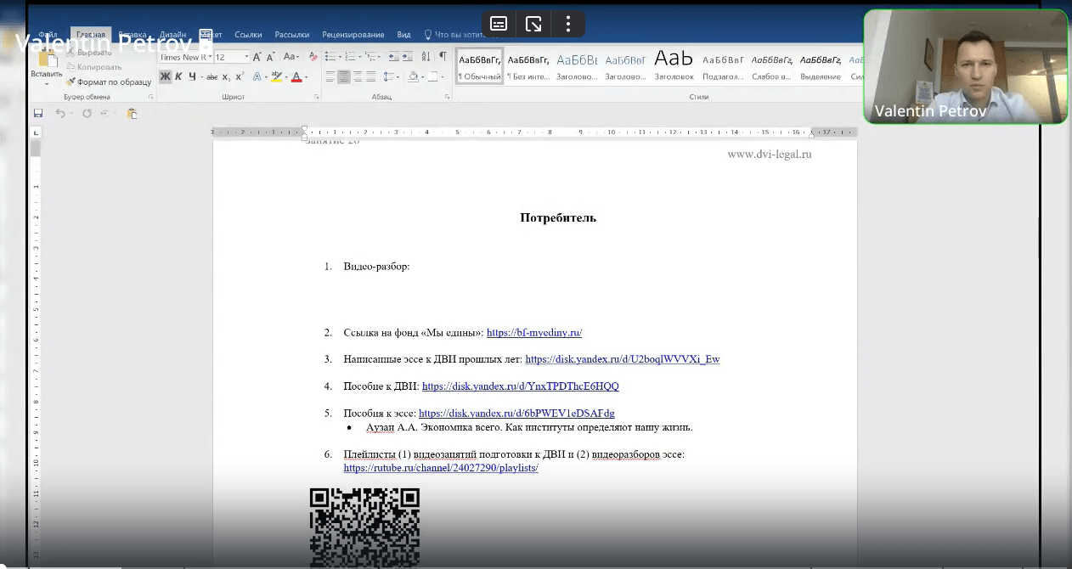This screenshot has height=569, width=1072.
Task: Click the sort A-Z icon
Action: pyautogui.click(x=426, y=57)
